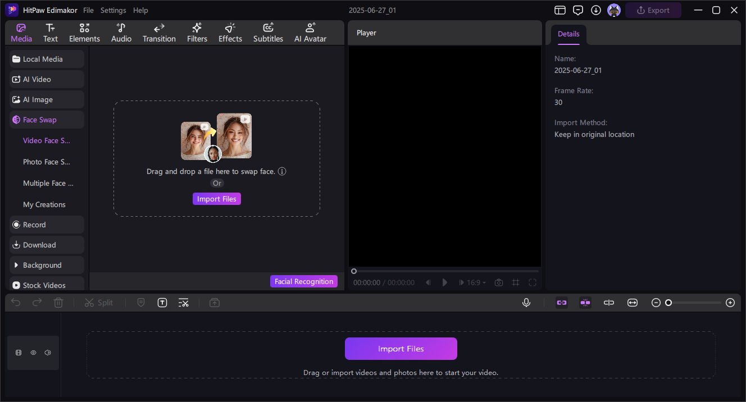Step to next frame in player
Viewport: 746px width, 402px height.
click(x=462, y=282)
